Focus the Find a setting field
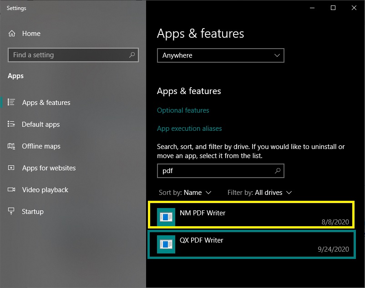Image resolution: width=365 pixels, height=288 pixels. [x=73, y=55]
